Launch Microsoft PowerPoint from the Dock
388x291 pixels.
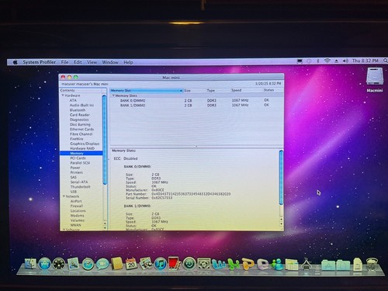[248, 264]
